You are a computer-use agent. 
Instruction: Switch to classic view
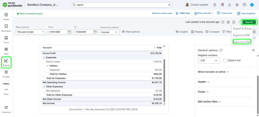tap(162, 13)
